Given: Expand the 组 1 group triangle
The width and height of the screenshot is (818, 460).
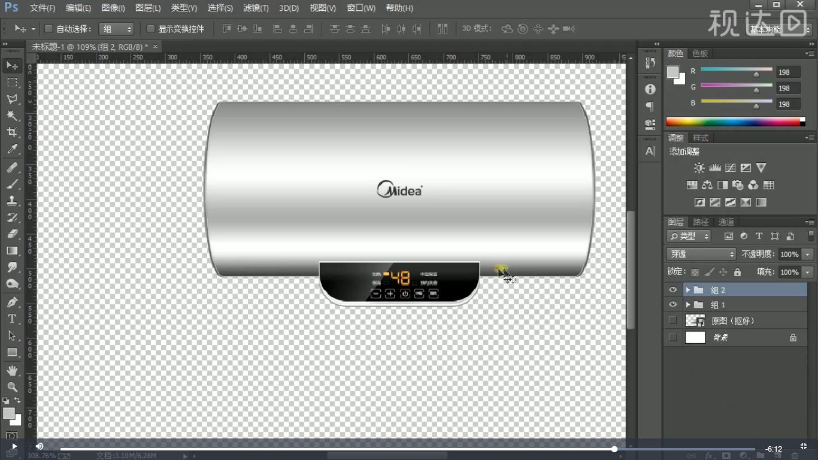Looking at the screenshot, I should point(688,305).
